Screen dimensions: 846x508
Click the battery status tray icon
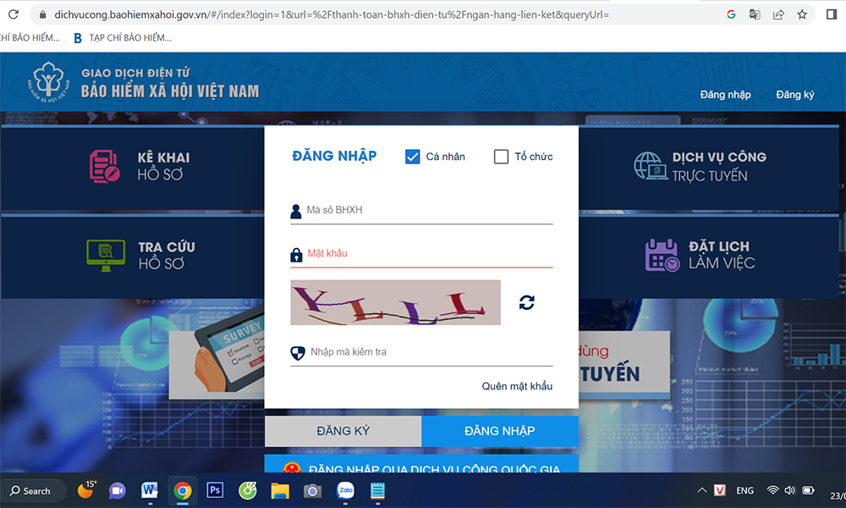point(808,490)
